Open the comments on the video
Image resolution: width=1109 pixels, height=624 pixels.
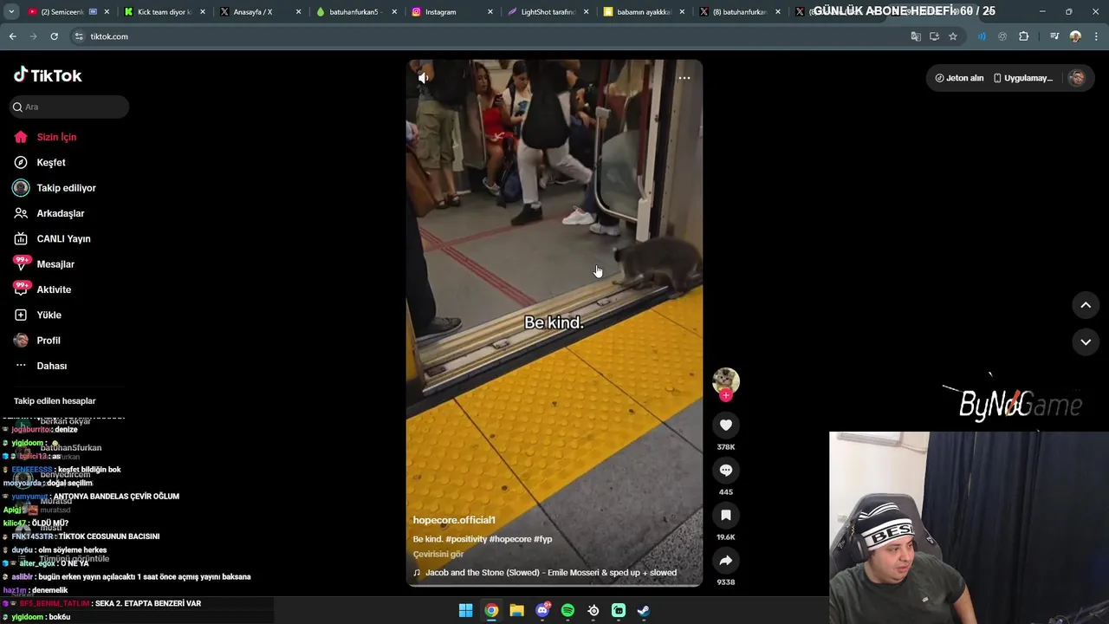(726, 470)
